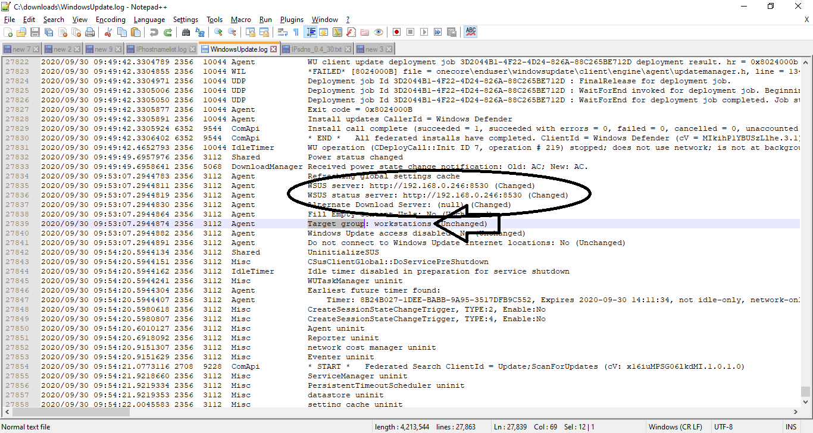
Task: Zoom out using the magnifier minus icon
Action: tap(232, 32)
